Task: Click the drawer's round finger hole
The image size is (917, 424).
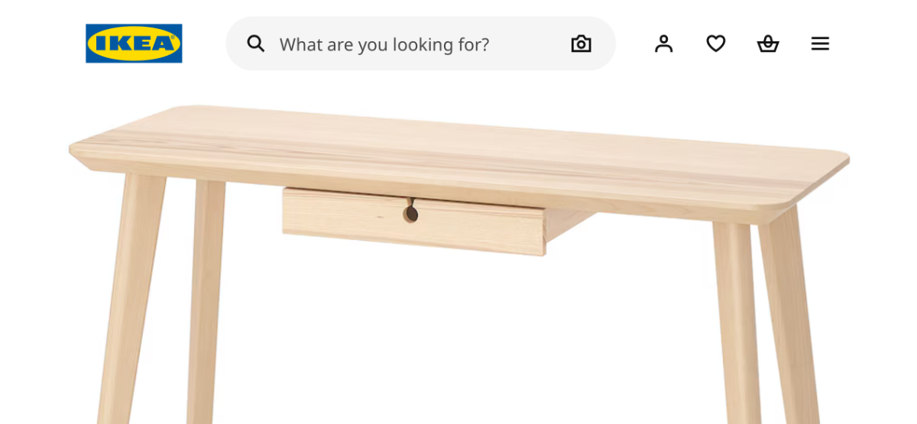Action: coord(411,212)
